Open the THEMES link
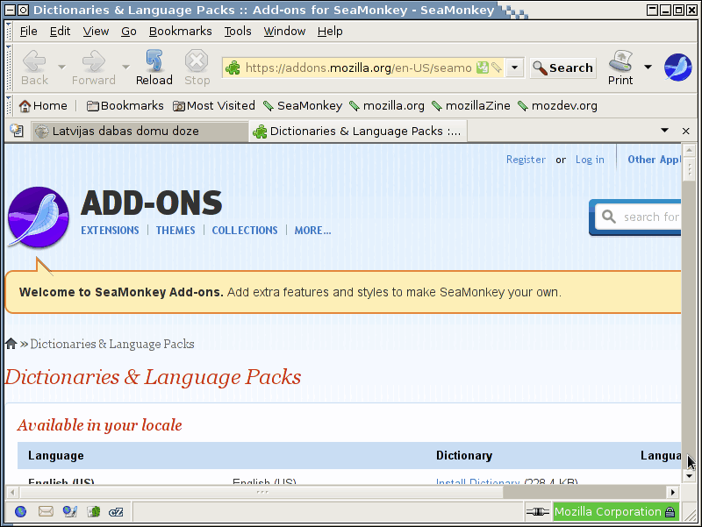The image size is (702, 527). 175,231
